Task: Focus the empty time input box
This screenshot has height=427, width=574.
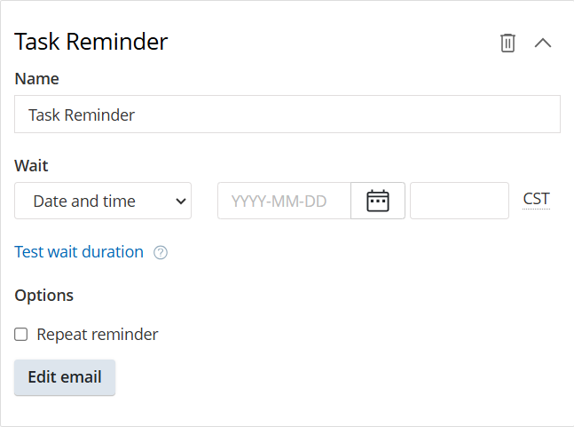Action: 459,201
